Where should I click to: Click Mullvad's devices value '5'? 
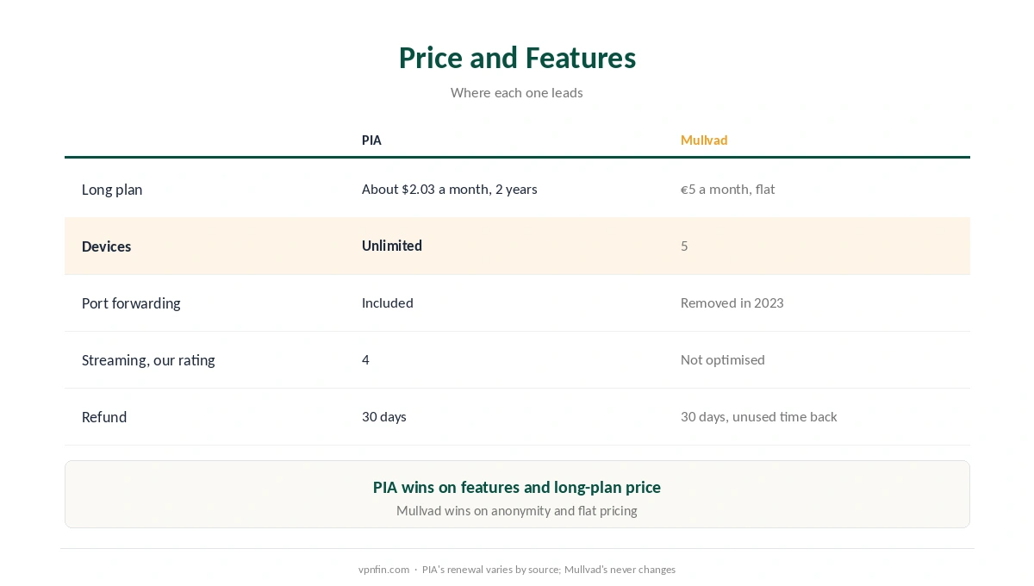[x=684, y=246]
